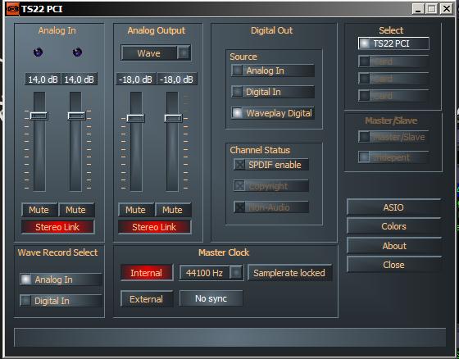Viewport: 459px width, 359px height.
Task: Select the Analog In digital out source
Action: [272, 70]
